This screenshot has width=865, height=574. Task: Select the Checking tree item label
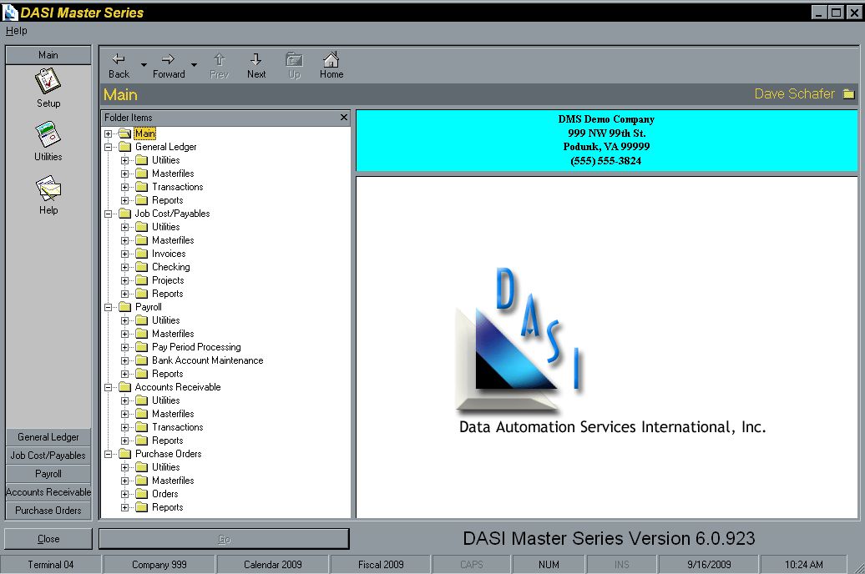point(171,267)
